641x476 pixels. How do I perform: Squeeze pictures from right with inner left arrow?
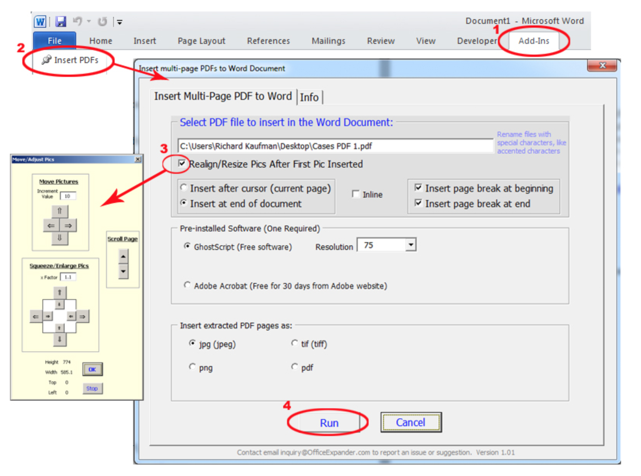coord(71,316)
